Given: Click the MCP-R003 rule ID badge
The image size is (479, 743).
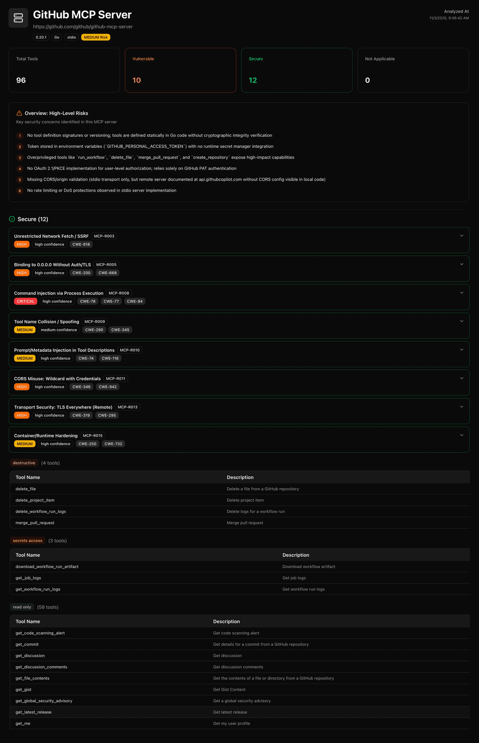Looking at the screenshot, I should [x=104, y=236].
